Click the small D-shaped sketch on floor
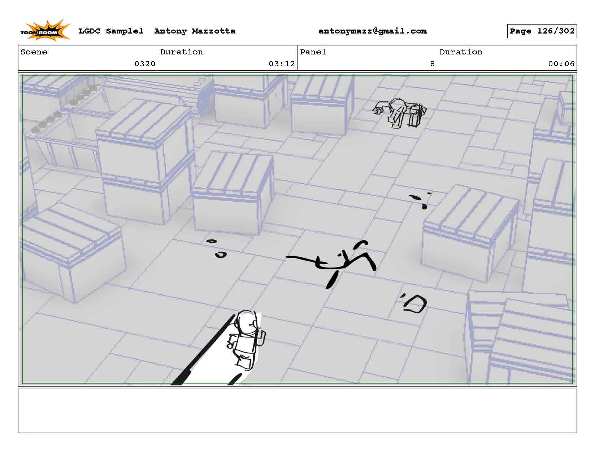This screenshot has height=460, width=595. 414,303
